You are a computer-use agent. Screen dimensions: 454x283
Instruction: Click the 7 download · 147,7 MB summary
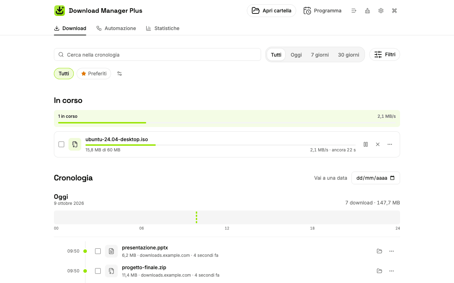373,203
